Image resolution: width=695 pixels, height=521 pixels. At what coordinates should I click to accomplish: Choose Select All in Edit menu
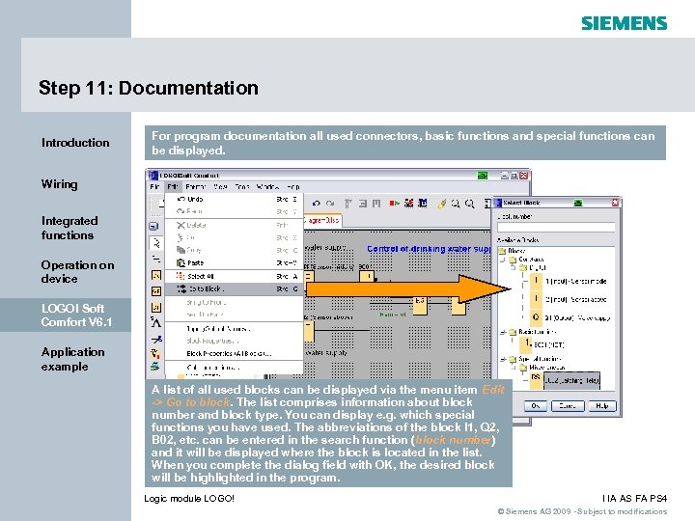coord(234,277)
